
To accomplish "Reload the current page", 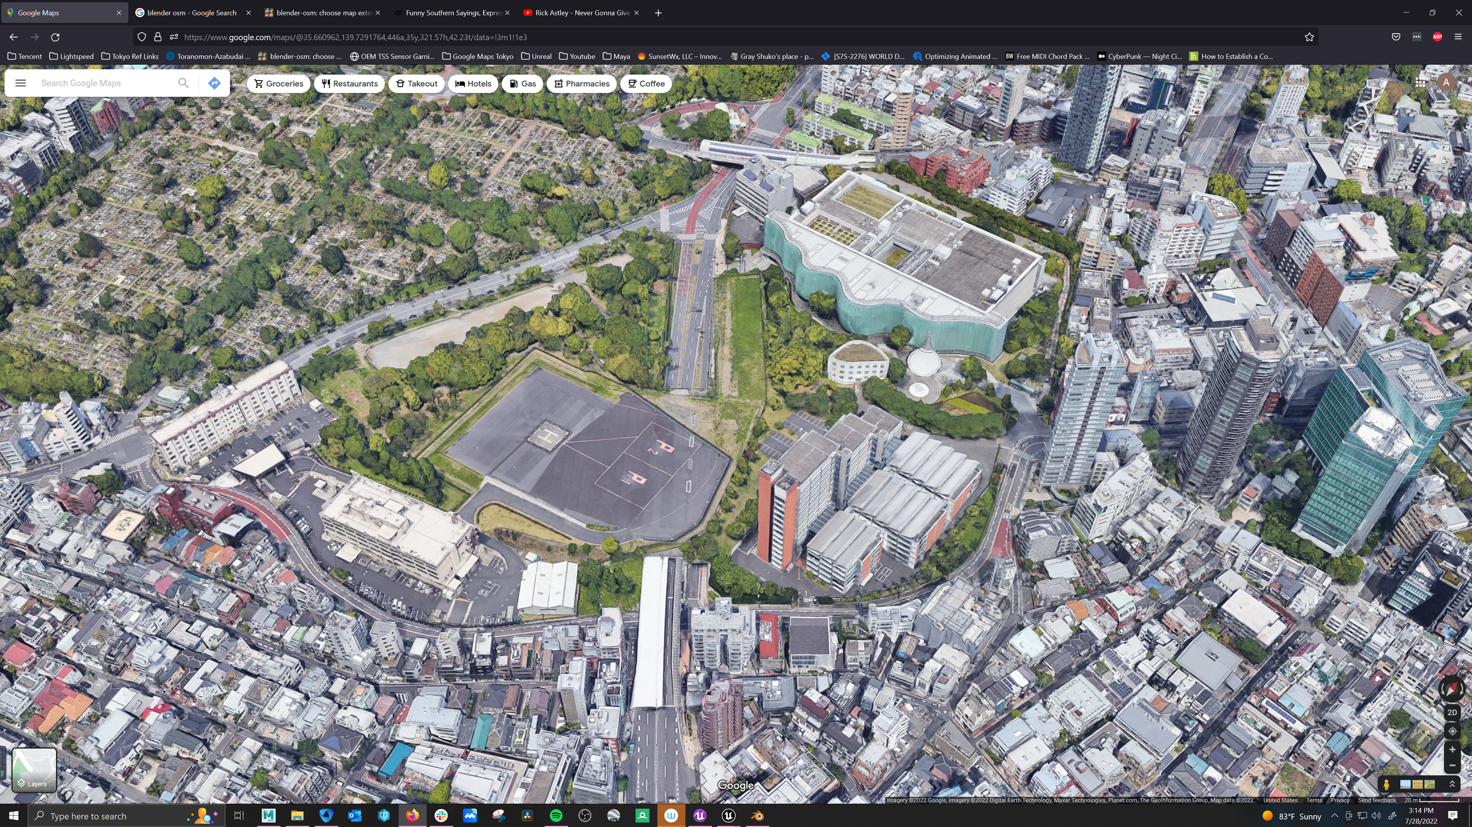I will tap(55, 37).
